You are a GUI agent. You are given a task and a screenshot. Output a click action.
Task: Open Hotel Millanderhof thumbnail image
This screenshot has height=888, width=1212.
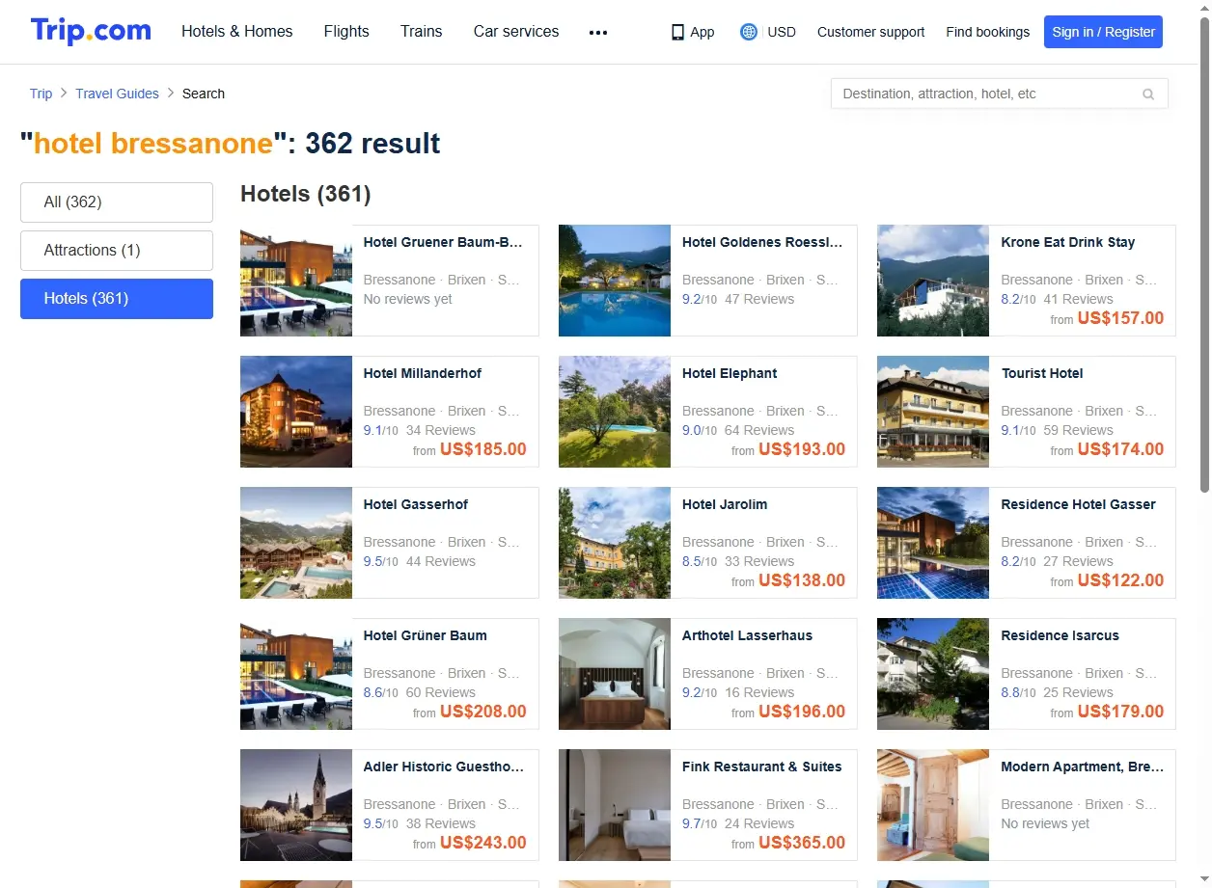(x=296, y=412)
